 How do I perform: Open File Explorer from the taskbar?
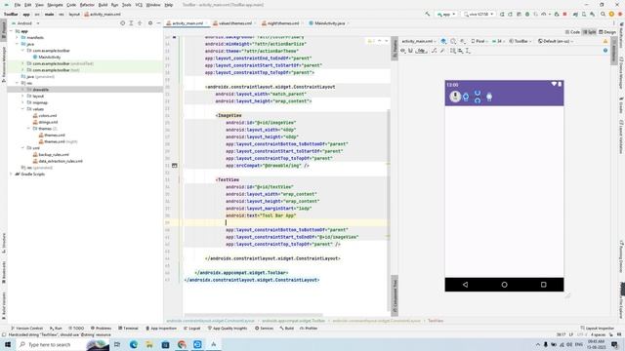click(x=149, y=344)
